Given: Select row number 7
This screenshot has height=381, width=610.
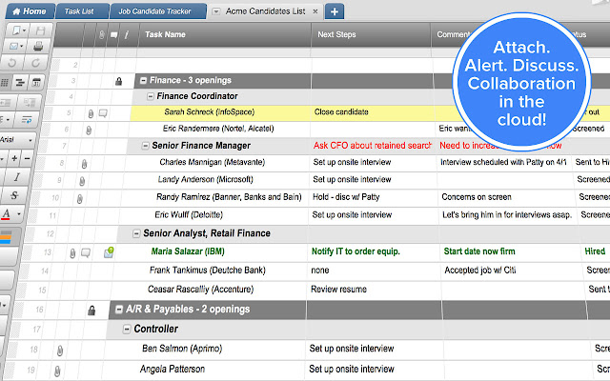Looking at the screenshot, I should click(x=64, y=146).
